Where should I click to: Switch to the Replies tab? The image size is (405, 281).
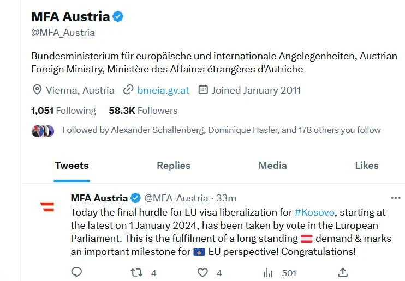pos(174,166)
